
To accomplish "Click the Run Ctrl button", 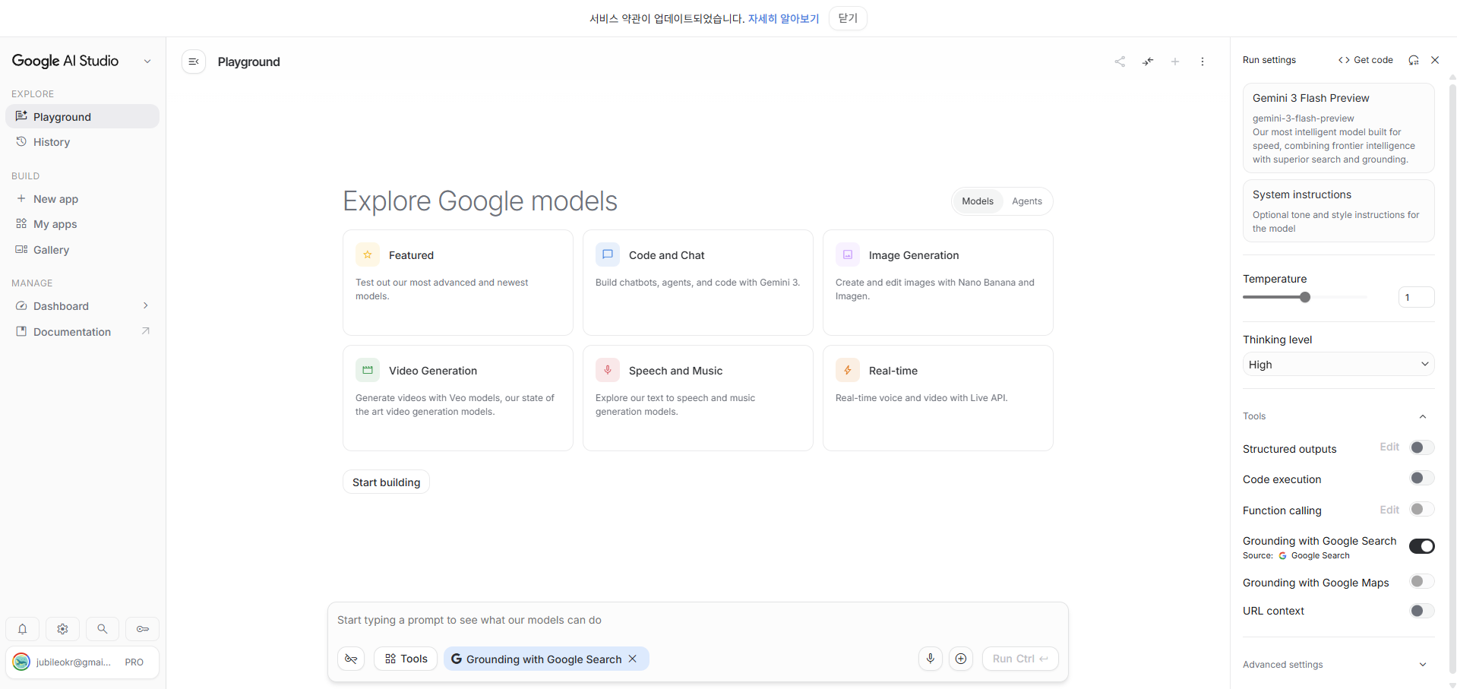I will [1020, 659].
